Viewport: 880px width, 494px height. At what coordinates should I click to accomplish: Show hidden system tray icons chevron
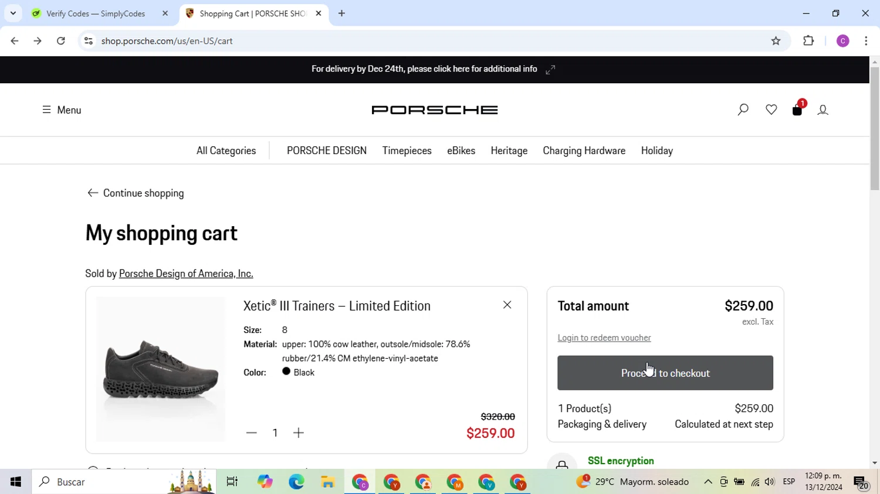coord(708,482)
